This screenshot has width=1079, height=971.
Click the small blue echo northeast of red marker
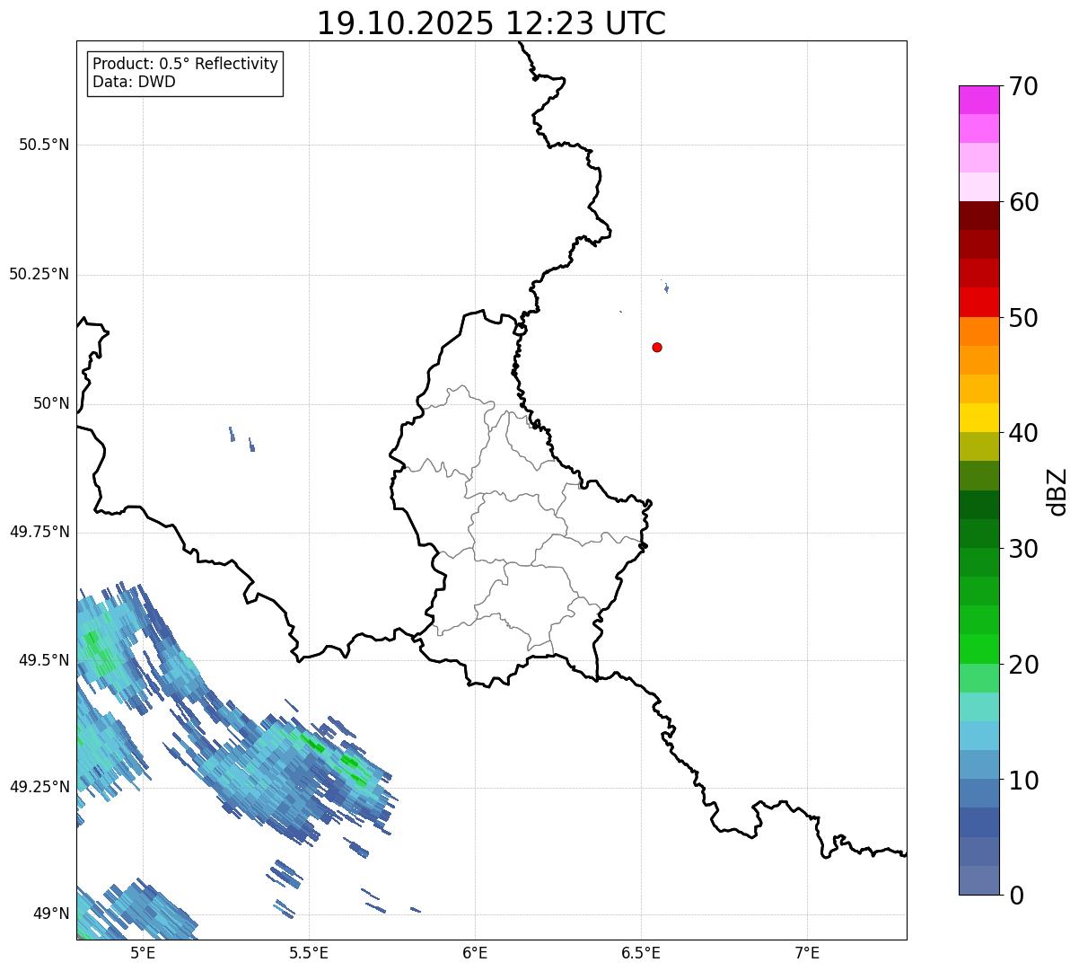[x=666, y=287]
